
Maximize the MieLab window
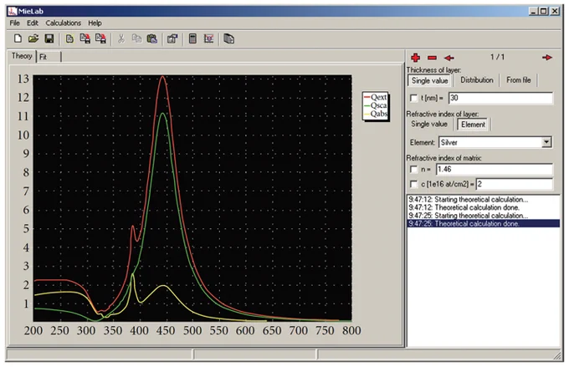coord(544,11)
